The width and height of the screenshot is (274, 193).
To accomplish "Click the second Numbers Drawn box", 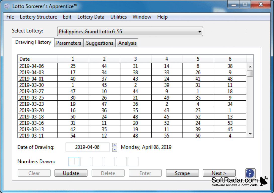I will 86,161.
